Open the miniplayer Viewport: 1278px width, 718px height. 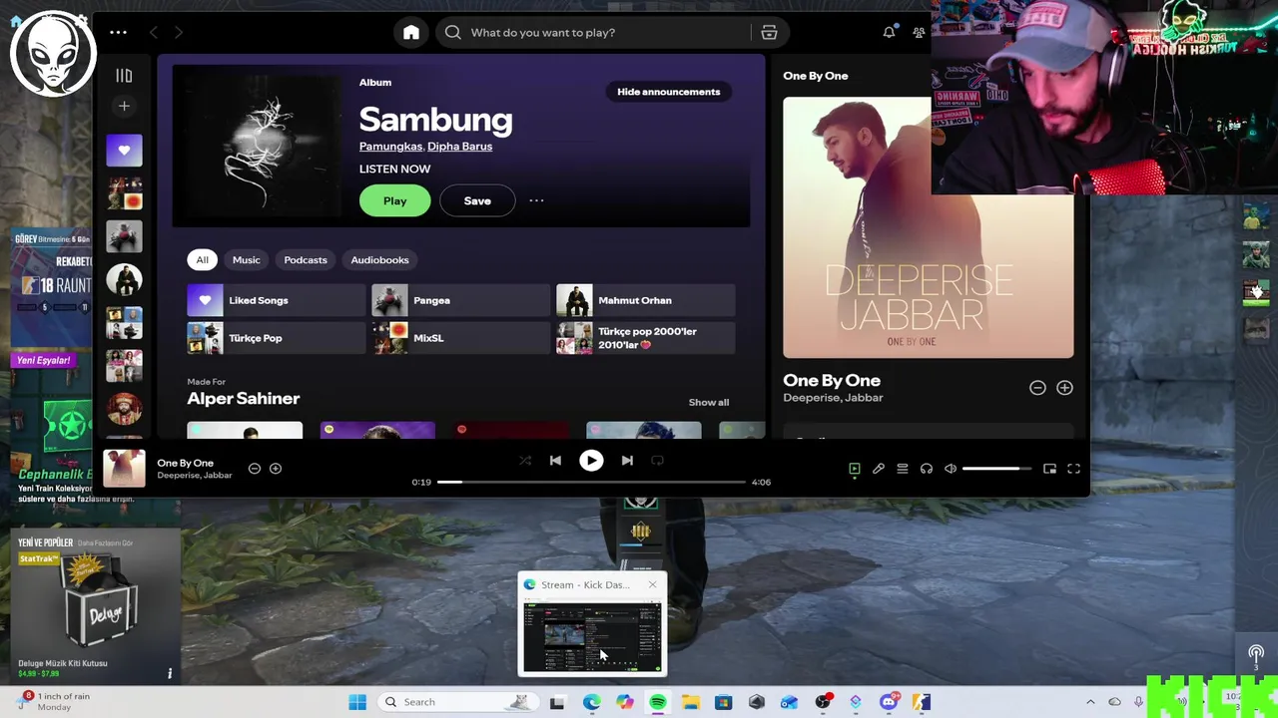(x=1049, y=469)
